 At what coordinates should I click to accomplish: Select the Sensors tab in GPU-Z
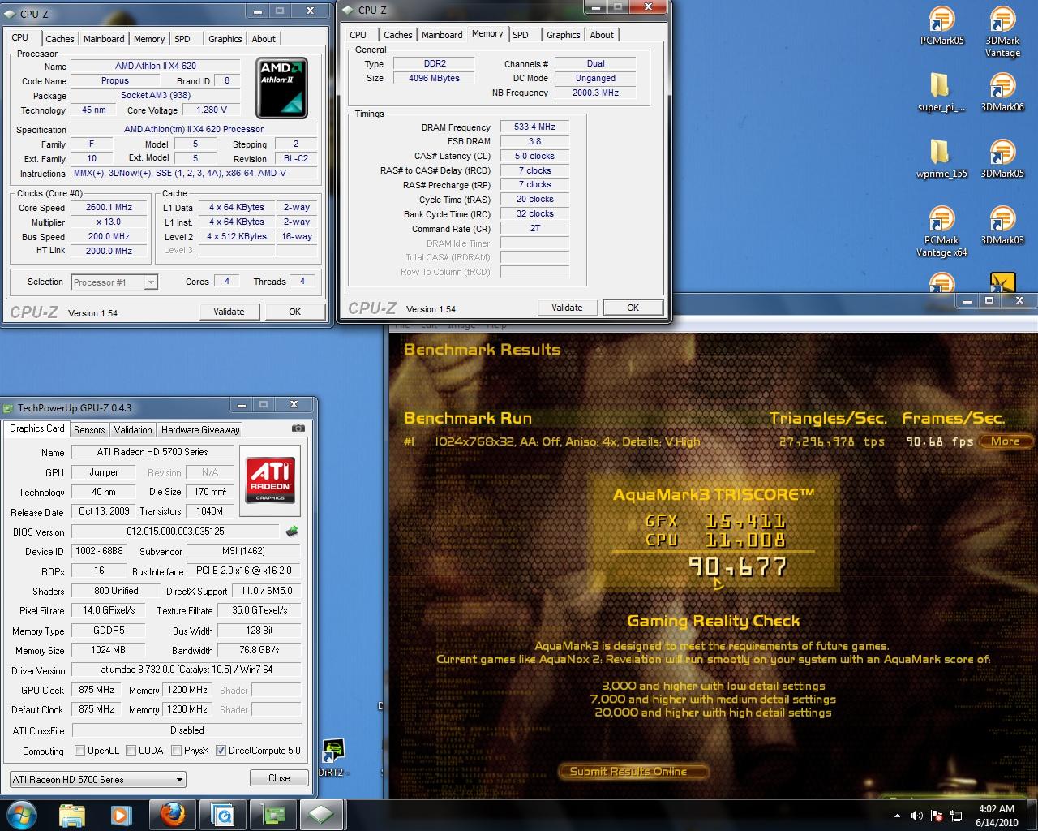pos(89,430)
